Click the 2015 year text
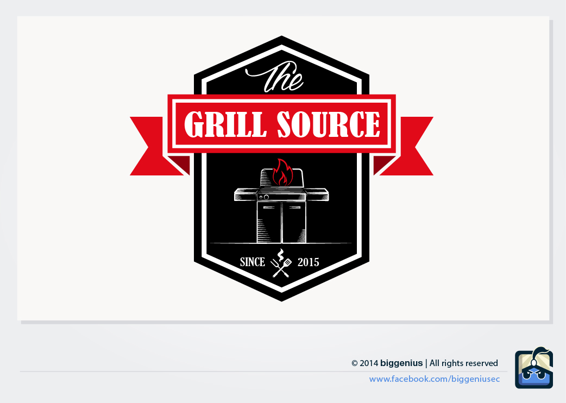The height and width of the screenshot is (403, 566). pyautogui.click(x=309, y=262)
